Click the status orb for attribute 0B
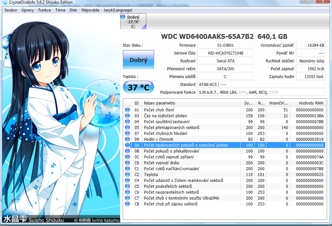The image size is (332, 226). pyautogui.click(x=127, y=151)
